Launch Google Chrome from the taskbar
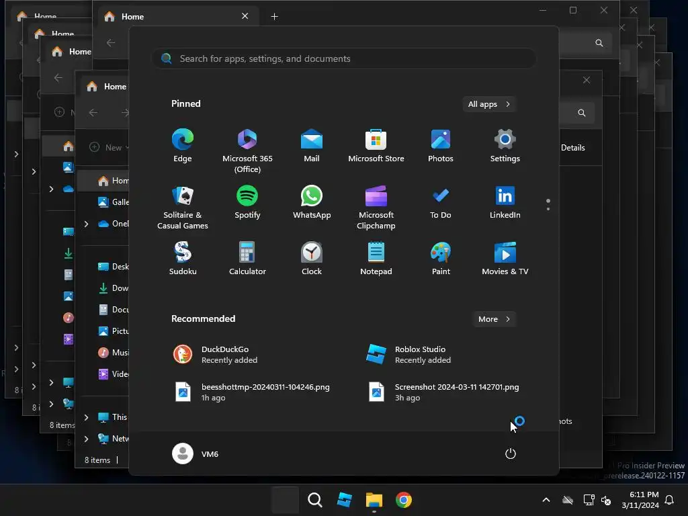This screenshot has height=516, width=688. (404, 500)
